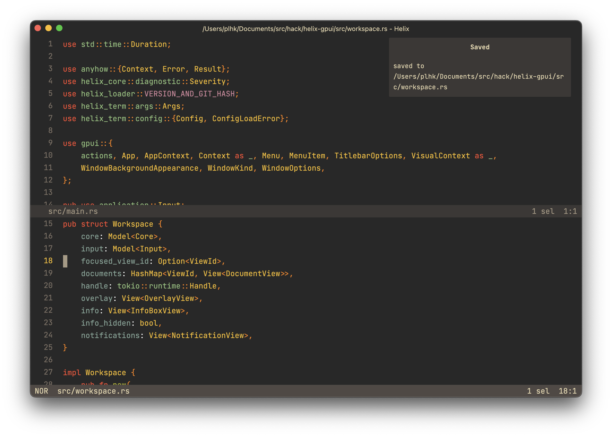Click the closing brace on line 25
The image size is (612, 437).
[65, 348]
